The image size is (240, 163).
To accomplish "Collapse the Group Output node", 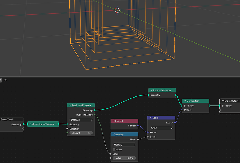I will 223,101.
